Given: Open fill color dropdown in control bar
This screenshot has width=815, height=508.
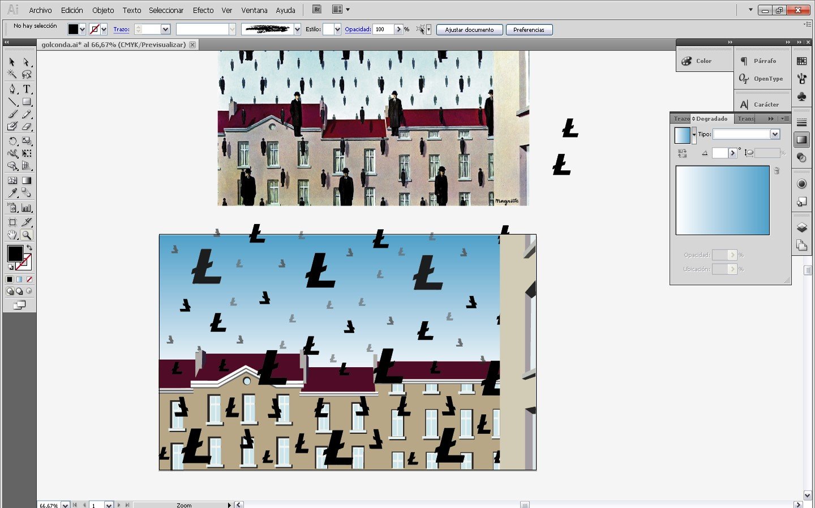Looking at the screenshot, I should coord(83,29).
